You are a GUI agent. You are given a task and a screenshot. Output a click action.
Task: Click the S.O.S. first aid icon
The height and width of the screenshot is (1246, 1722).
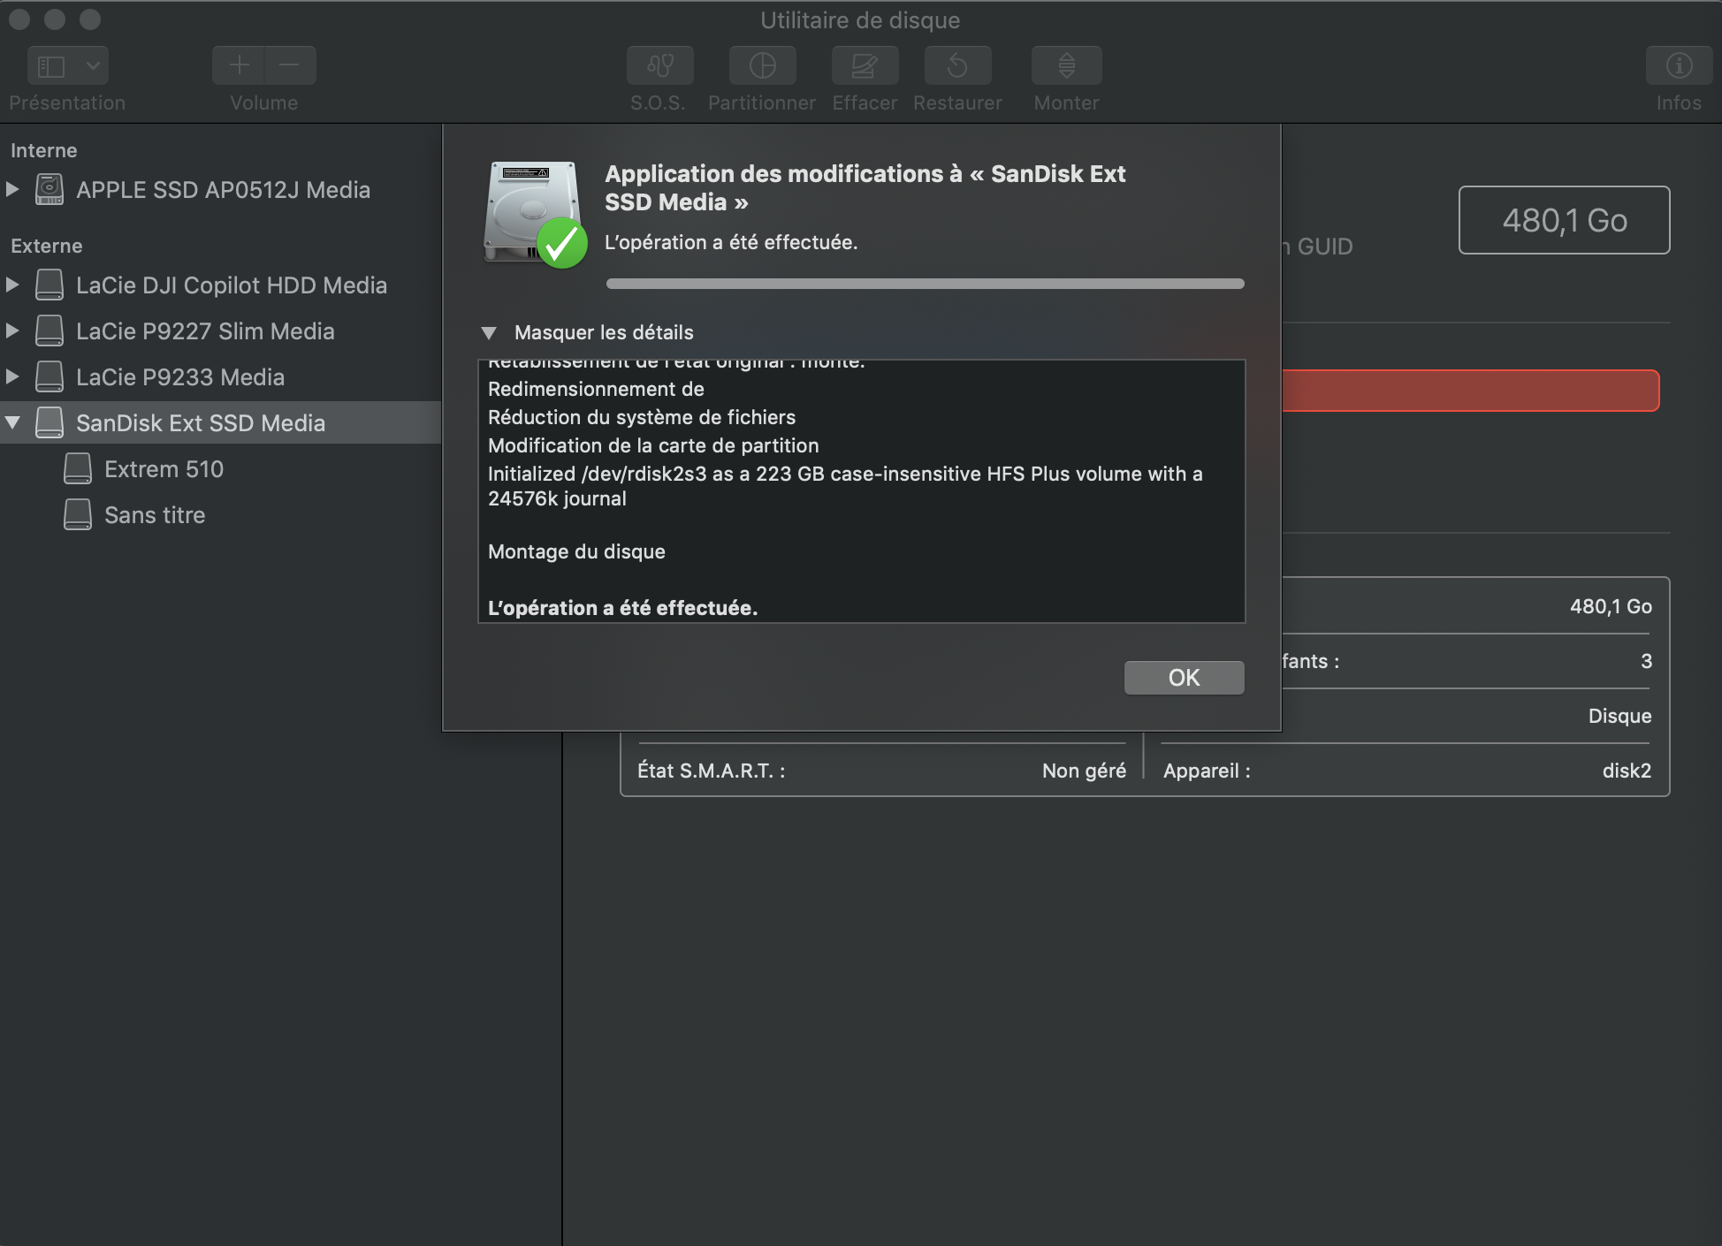tap(659, 65)
